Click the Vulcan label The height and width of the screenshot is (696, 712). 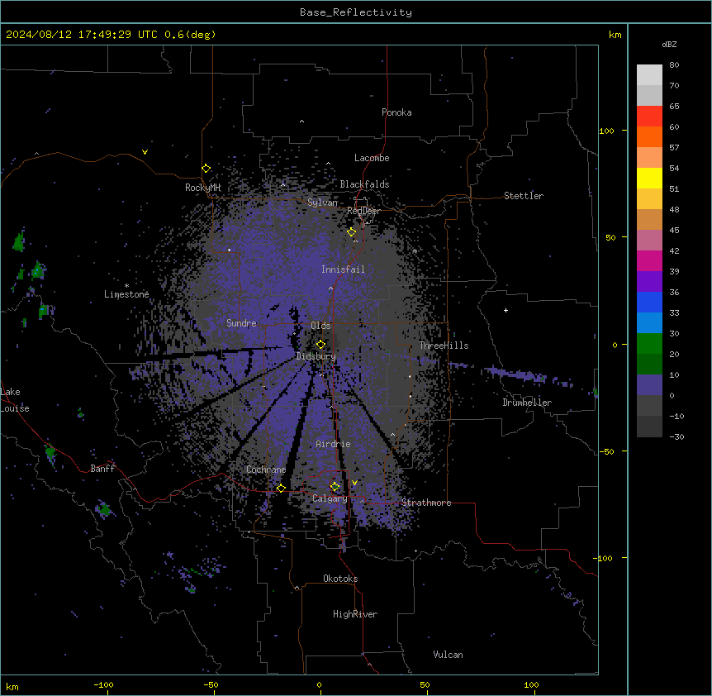449,655
